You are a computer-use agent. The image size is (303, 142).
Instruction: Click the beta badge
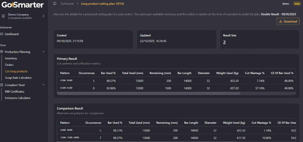coord(297,4)
